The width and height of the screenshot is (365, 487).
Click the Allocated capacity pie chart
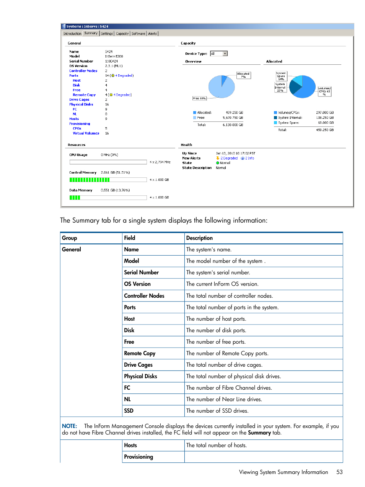(302, 87)
